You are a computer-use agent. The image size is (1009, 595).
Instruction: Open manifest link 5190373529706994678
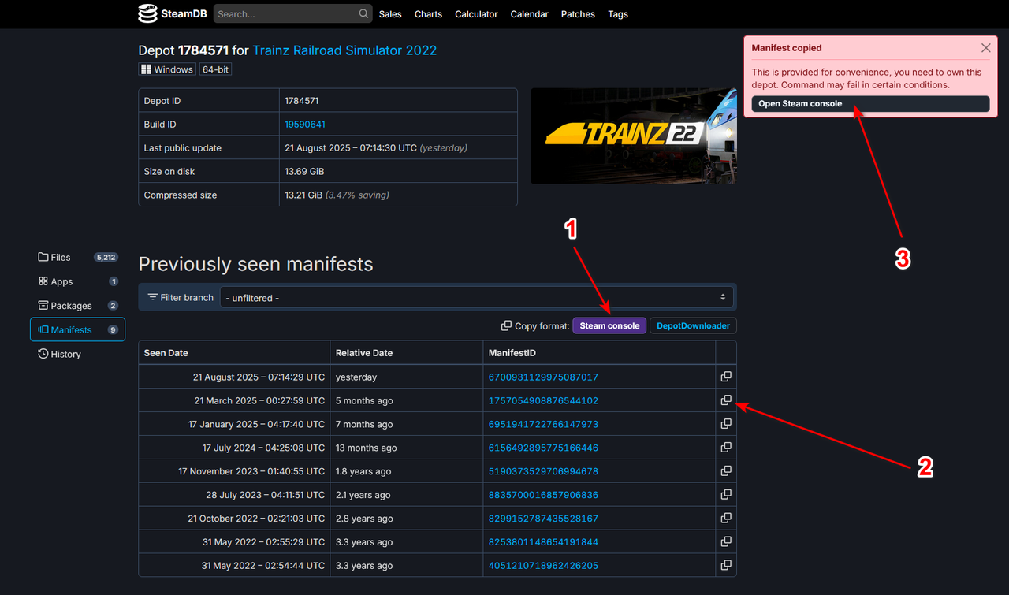point(543,471)
